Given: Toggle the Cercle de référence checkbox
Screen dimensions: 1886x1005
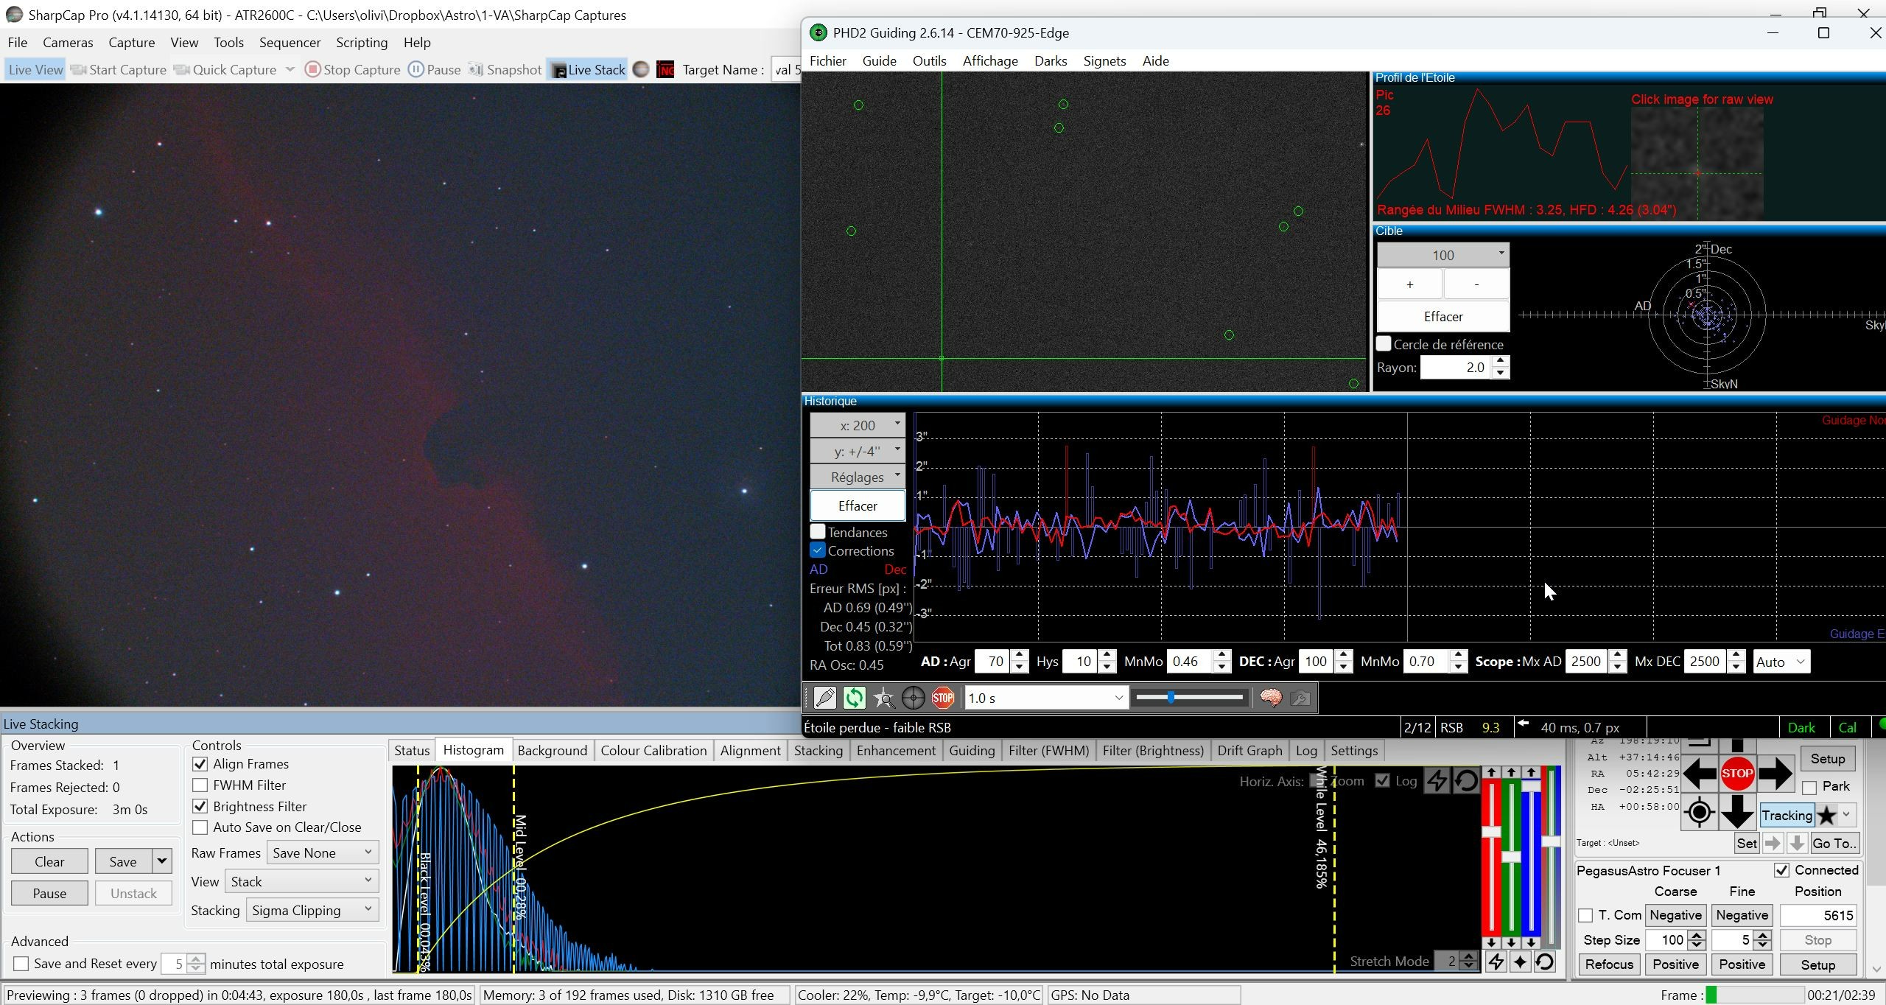Looking at the screenshot, I should [x=1384, y=344].
